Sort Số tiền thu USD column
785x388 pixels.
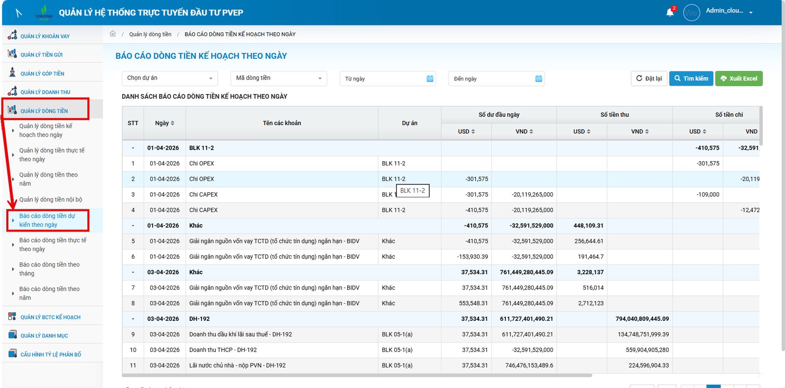pos(588,131)
